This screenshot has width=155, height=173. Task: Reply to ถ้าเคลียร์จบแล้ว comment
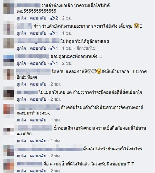pos(38,120)
